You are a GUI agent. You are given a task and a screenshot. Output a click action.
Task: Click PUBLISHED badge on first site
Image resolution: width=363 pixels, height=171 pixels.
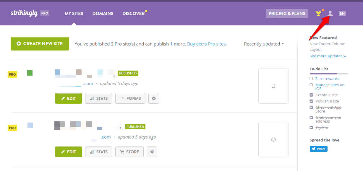tap(128, 73)
